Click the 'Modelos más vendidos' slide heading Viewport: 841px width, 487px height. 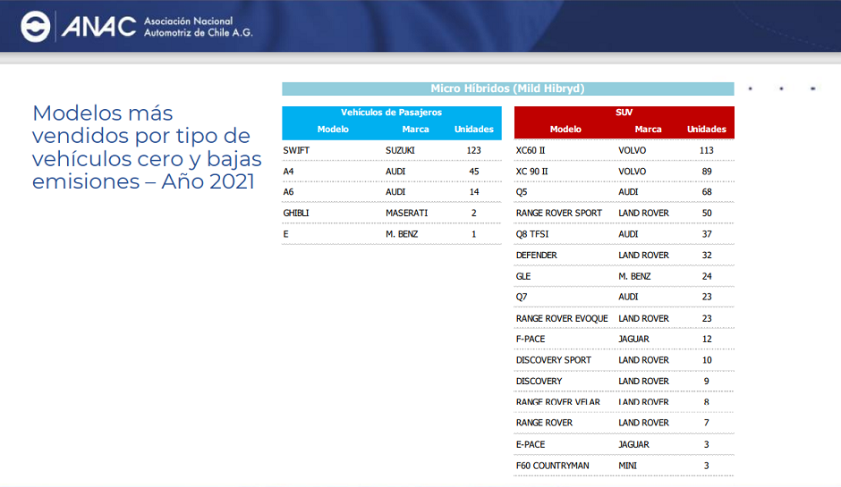(x=147, y=147)
